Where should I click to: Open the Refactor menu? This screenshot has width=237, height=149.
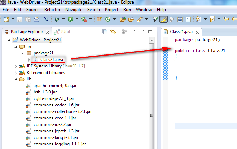pyautogui.click(x=52, y=10)
